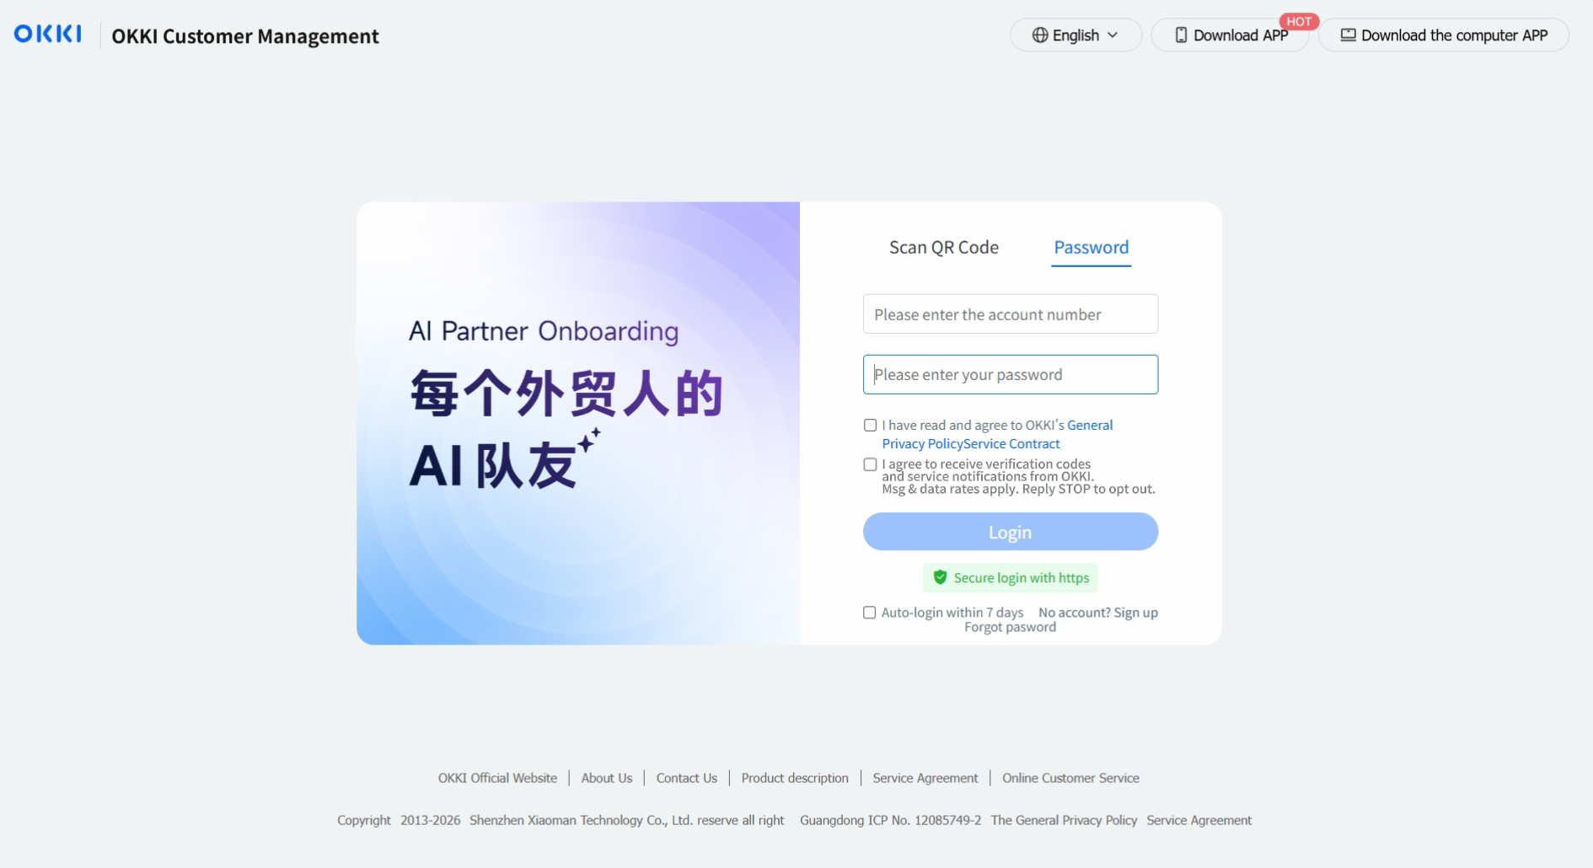
Task: Tick the verification codes consent checkbox
Action: [870, 464]
